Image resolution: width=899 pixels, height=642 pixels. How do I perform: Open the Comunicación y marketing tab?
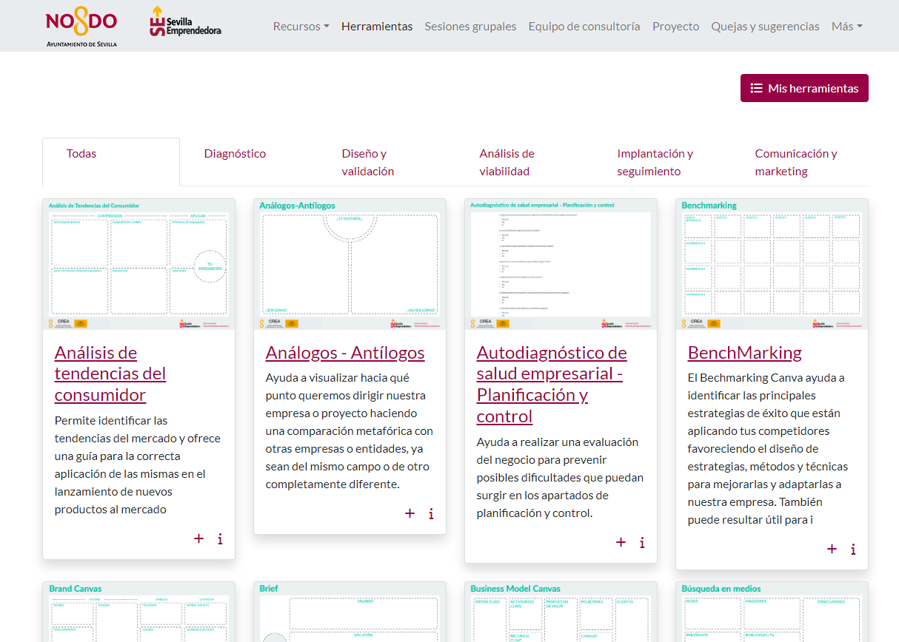(x=795, y=163)
